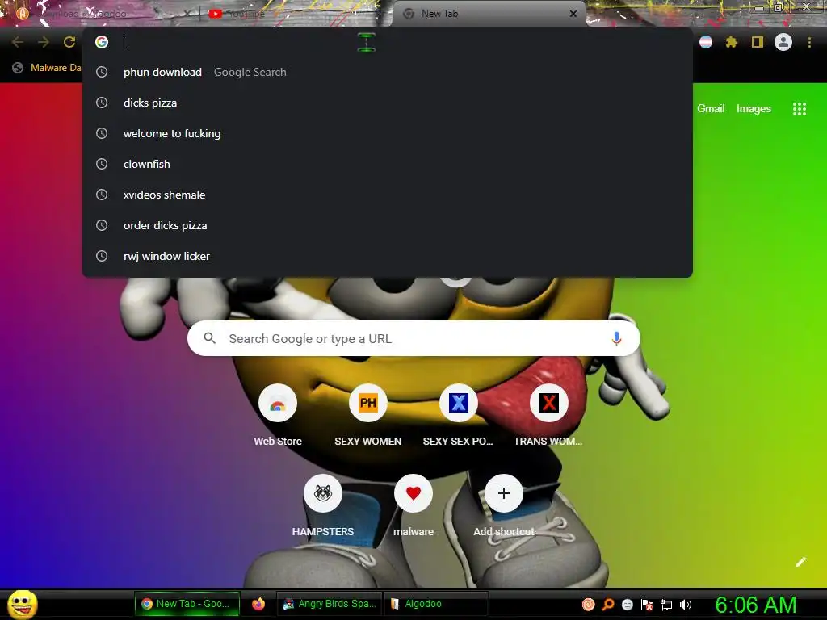The image size is (827, 620).
Task: Click the flag action center tray icon
Action: point(647,605)
